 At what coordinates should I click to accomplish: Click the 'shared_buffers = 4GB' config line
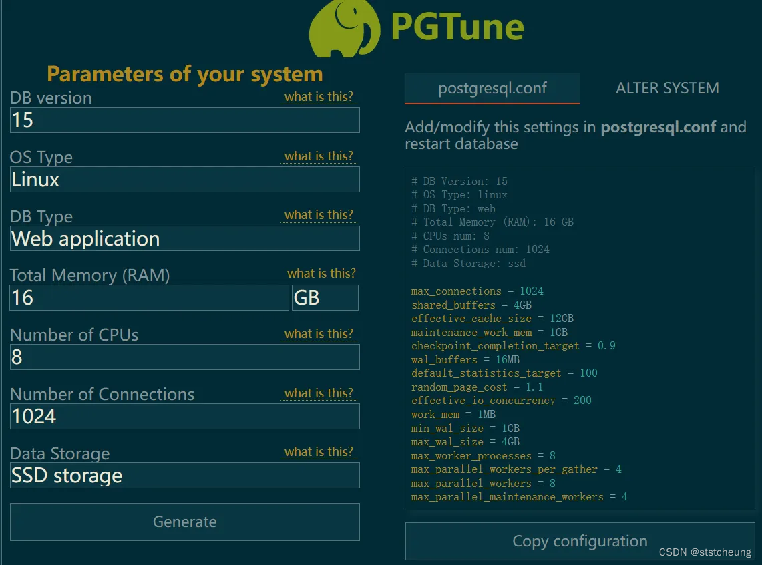pos(471,305)
